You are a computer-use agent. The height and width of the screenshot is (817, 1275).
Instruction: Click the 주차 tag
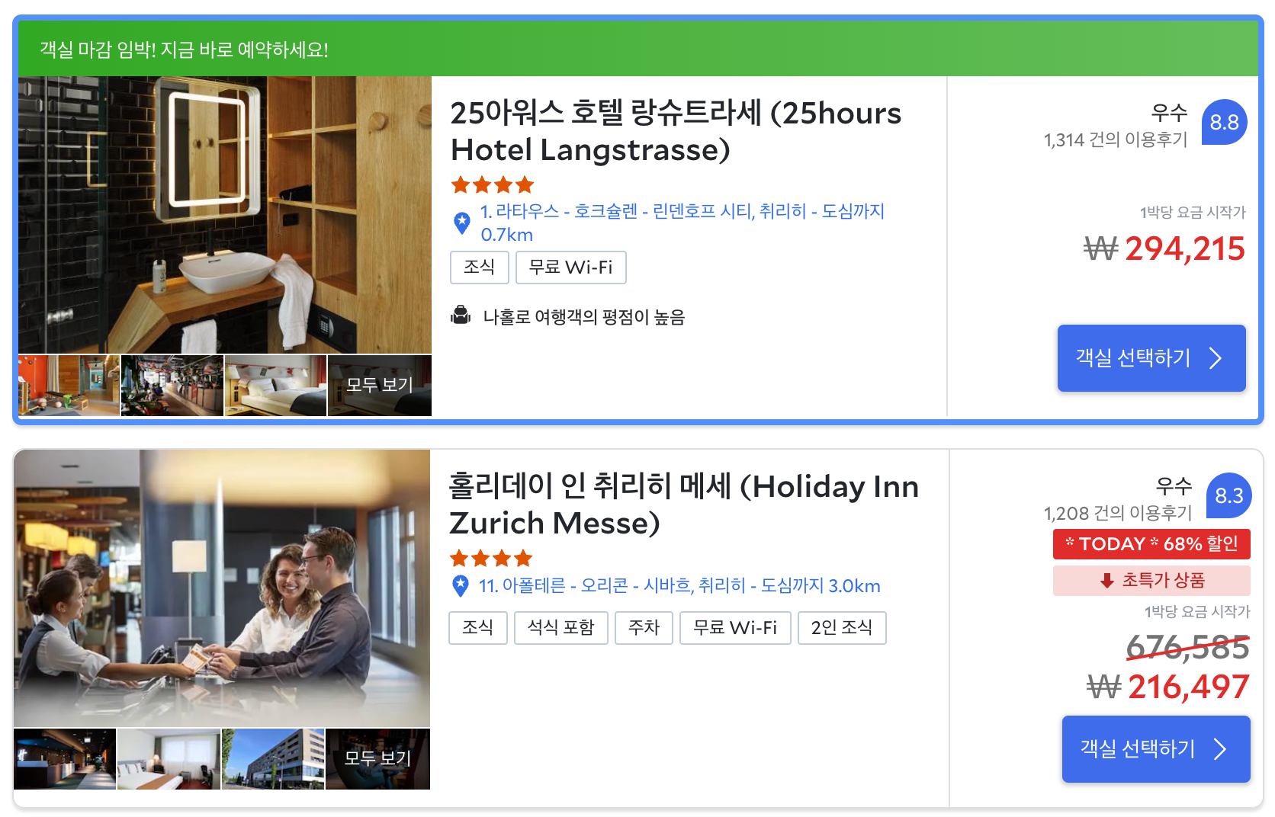point(644,628)
